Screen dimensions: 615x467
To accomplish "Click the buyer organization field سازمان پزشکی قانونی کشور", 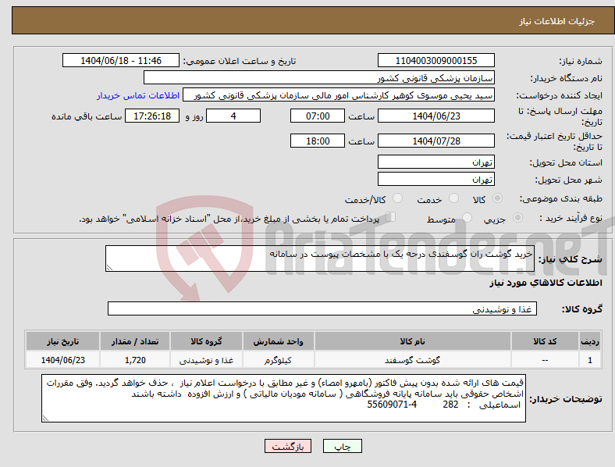I will (x=319, y=77).
